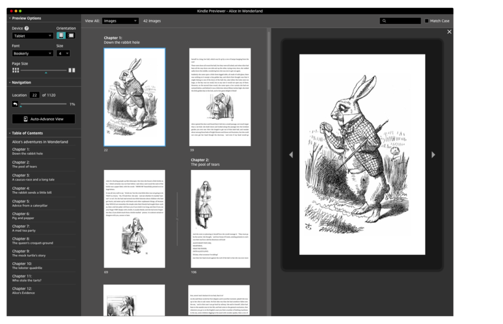503x324 pixels.
Task: Click the Device help question mark icon
Action: (27, 28)
